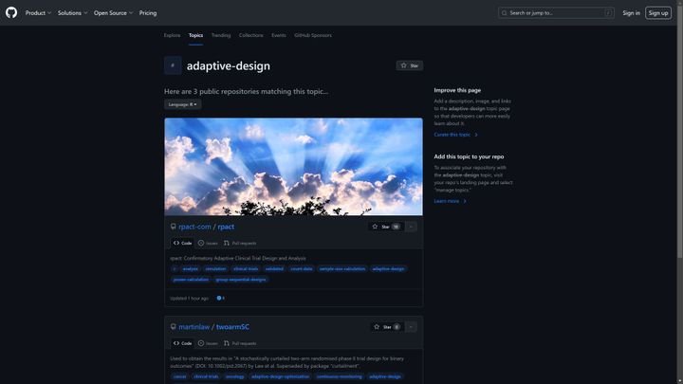Open the Pull requests tab of rpact
This screenshot has height=384, width=683.
240,243
